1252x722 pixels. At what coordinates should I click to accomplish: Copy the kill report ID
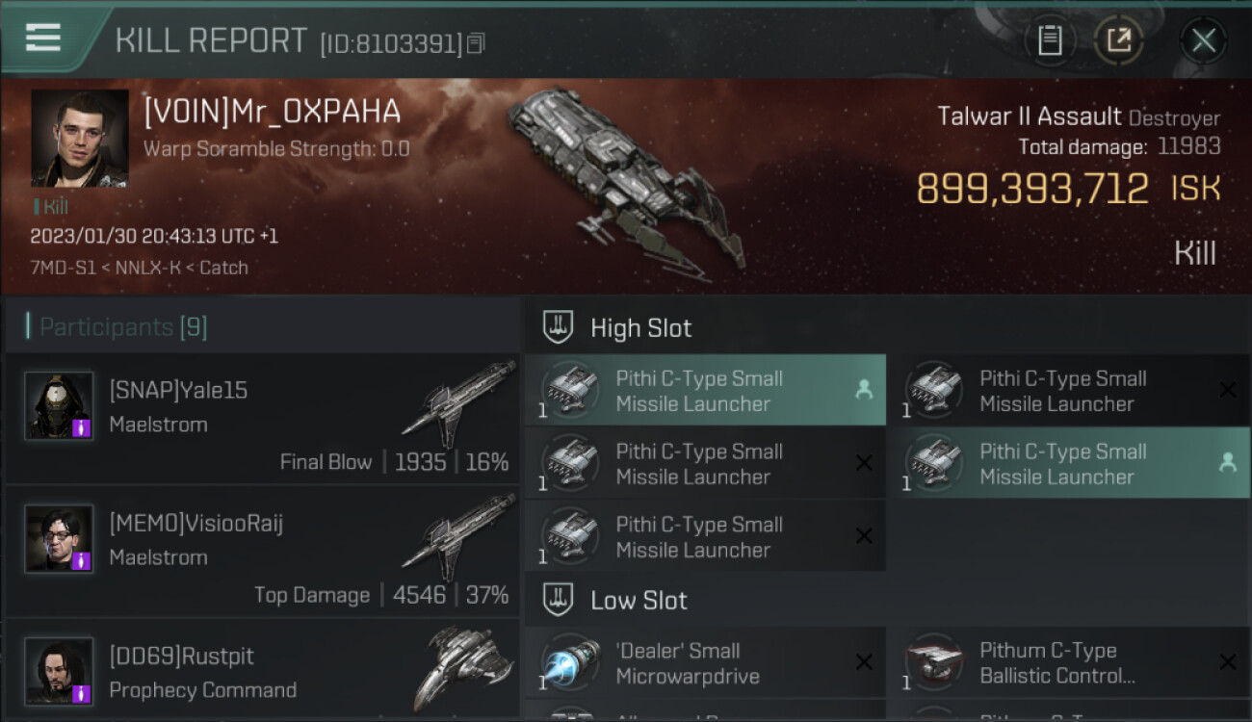click(x=476, y=43)
